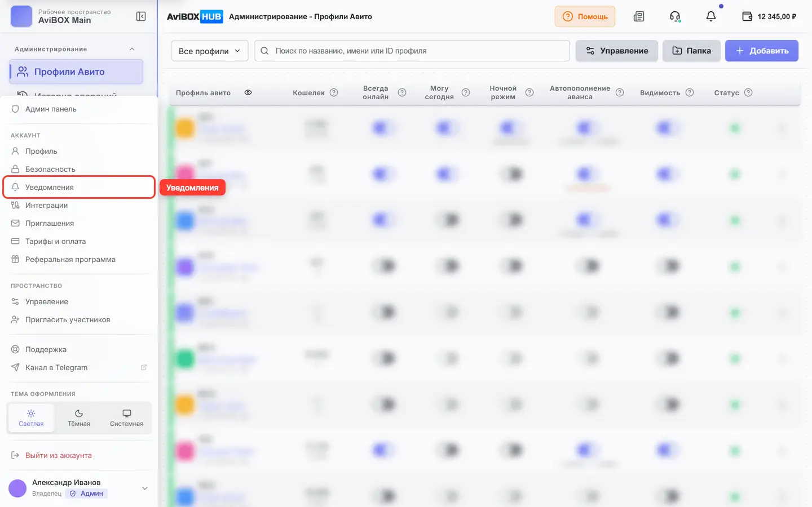Click the wallet balance 12 345,00 ₽

(x=769, y=16)
